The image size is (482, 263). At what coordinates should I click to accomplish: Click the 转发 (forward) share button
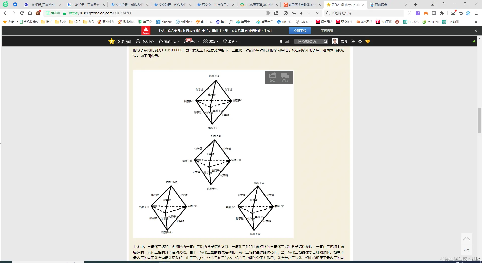click(x=273, y=77)
